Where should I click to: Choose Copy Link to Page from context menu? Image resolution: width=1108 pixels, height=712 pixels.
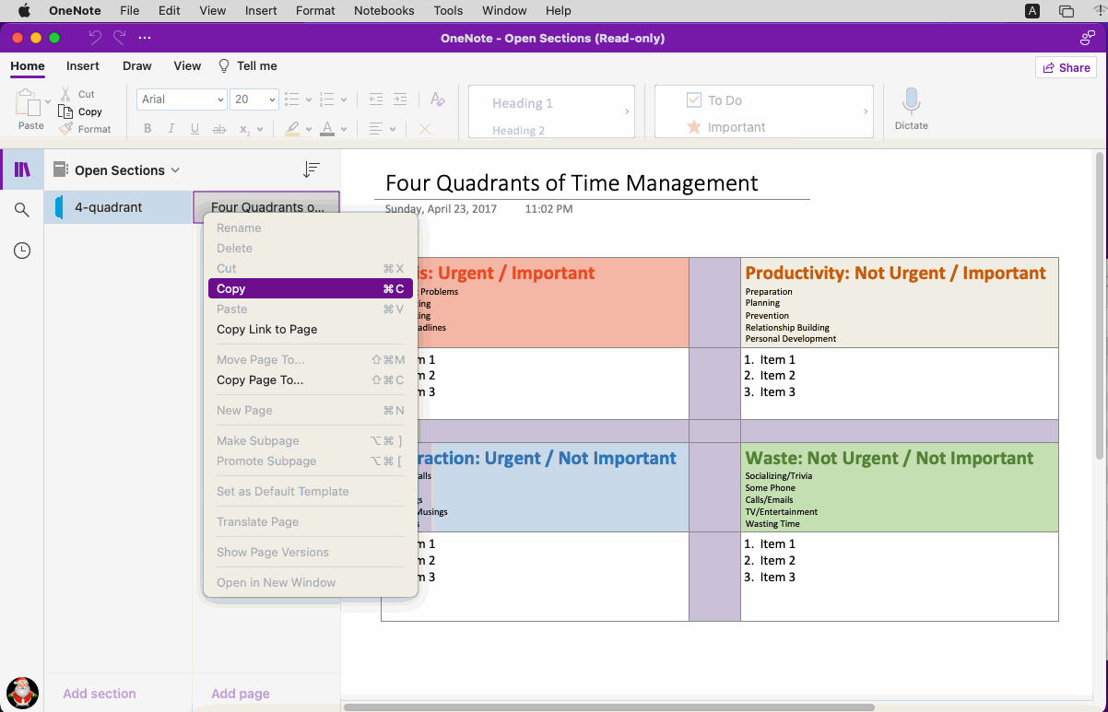coord(266,330)
